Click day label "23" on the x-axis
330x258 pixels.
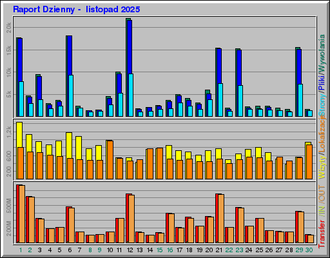(x=239, y=250)
